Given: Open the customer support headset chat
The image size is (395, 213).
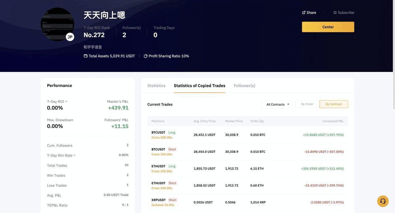Looking at the screenshot, I should pos(383,201).
